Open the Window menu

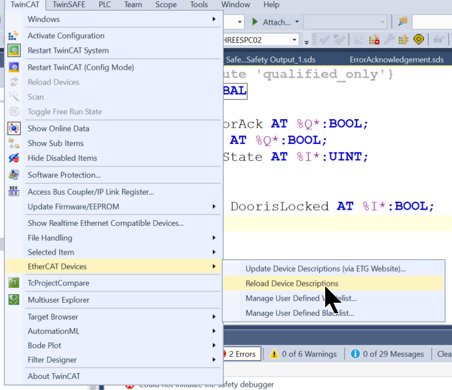tap(235, 5)
